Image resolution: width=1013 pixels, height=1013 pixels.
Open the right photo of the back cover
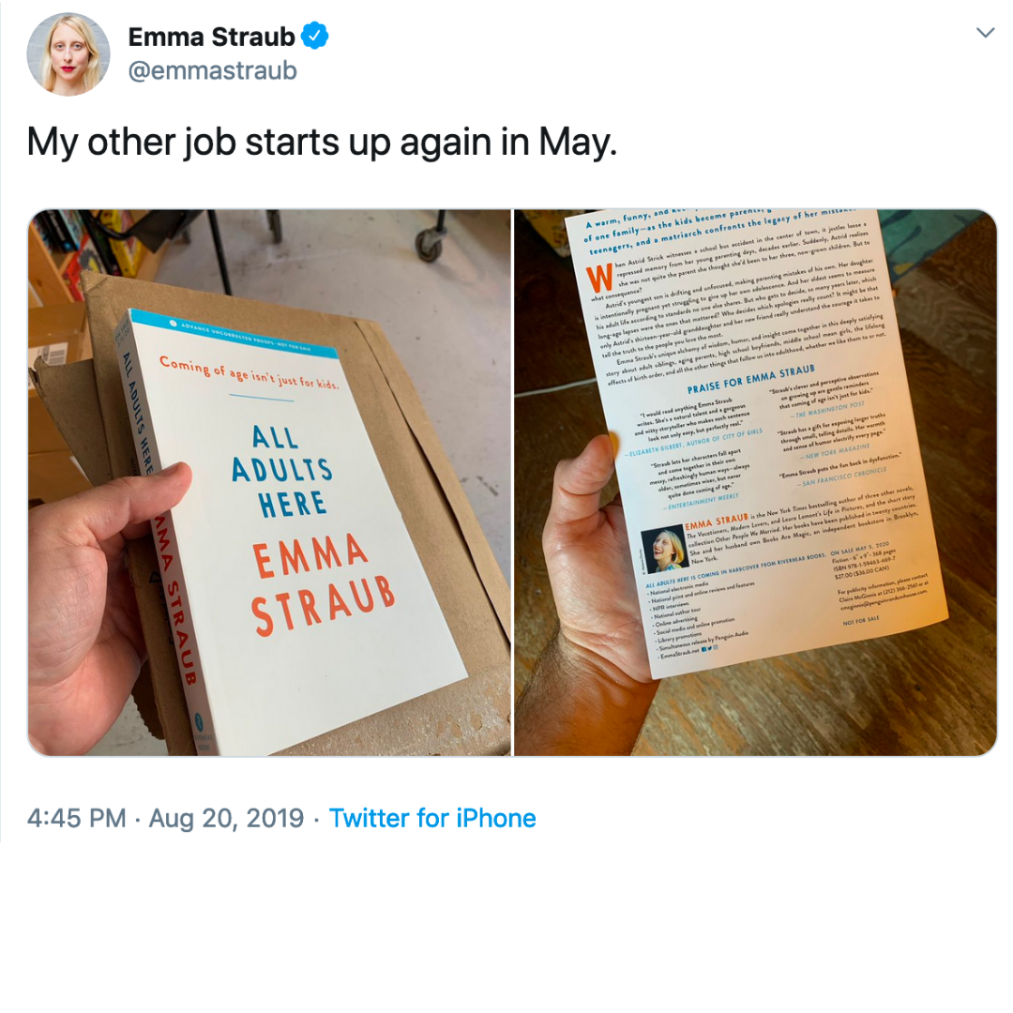755,483
